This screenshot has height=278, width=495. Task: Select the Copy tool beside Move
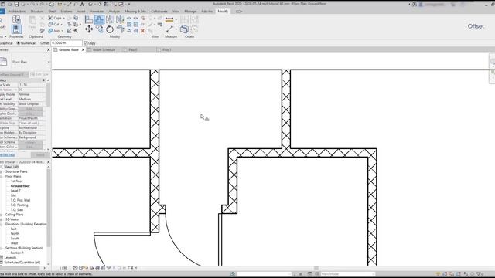[x=99, y=29]
